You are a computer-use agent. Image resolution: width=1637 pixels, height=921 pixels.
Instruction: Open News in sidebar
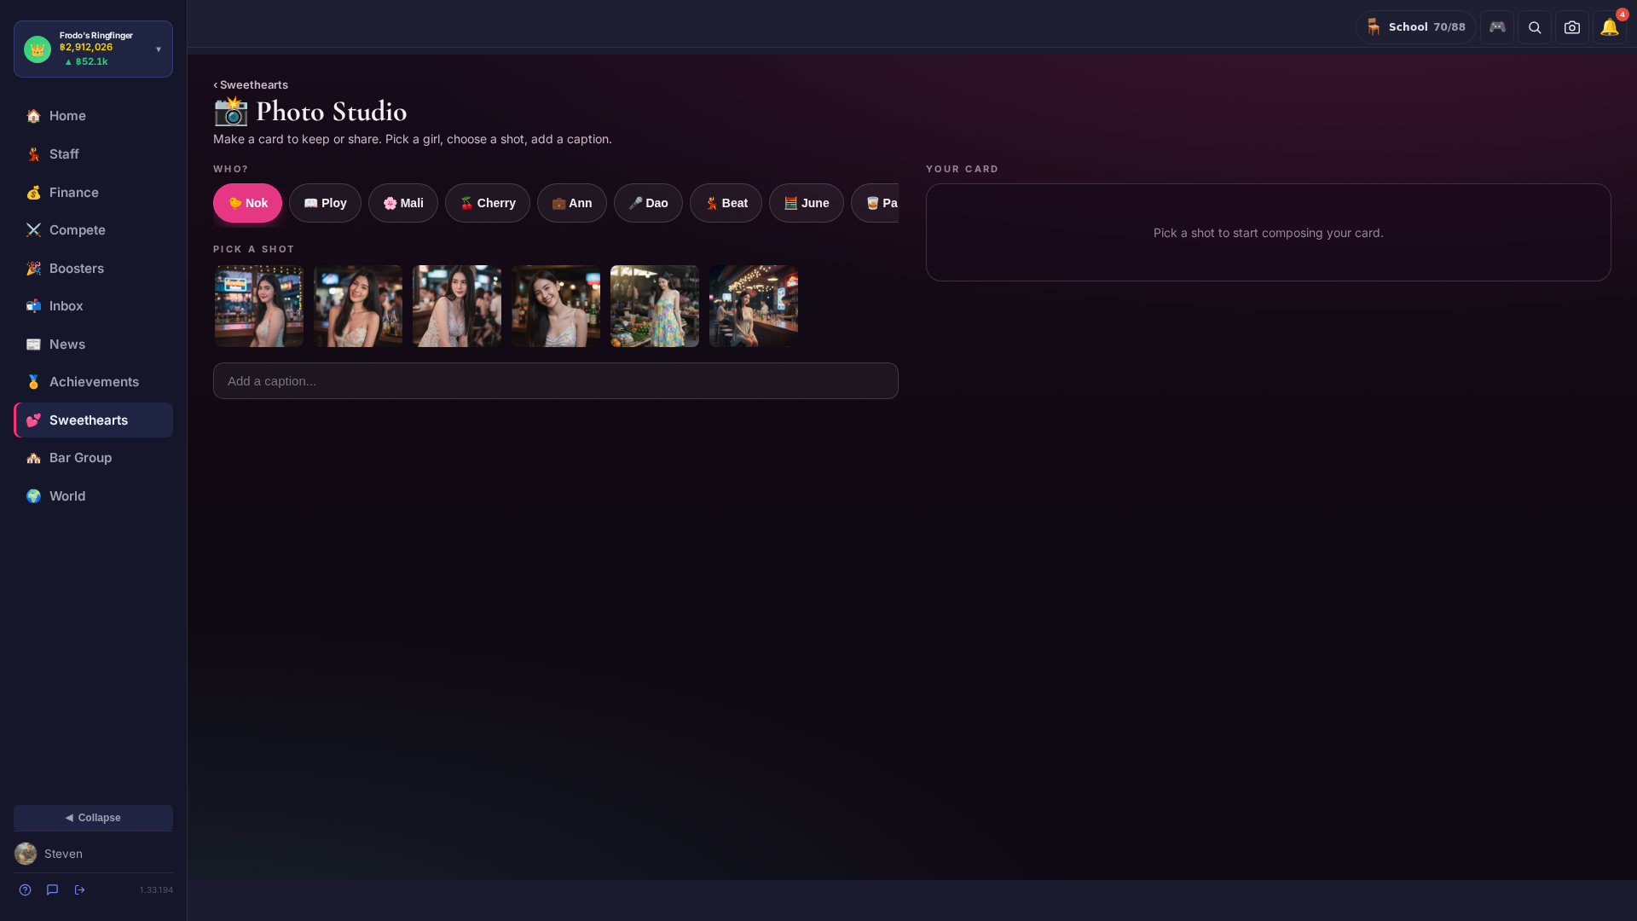[93, 345]
